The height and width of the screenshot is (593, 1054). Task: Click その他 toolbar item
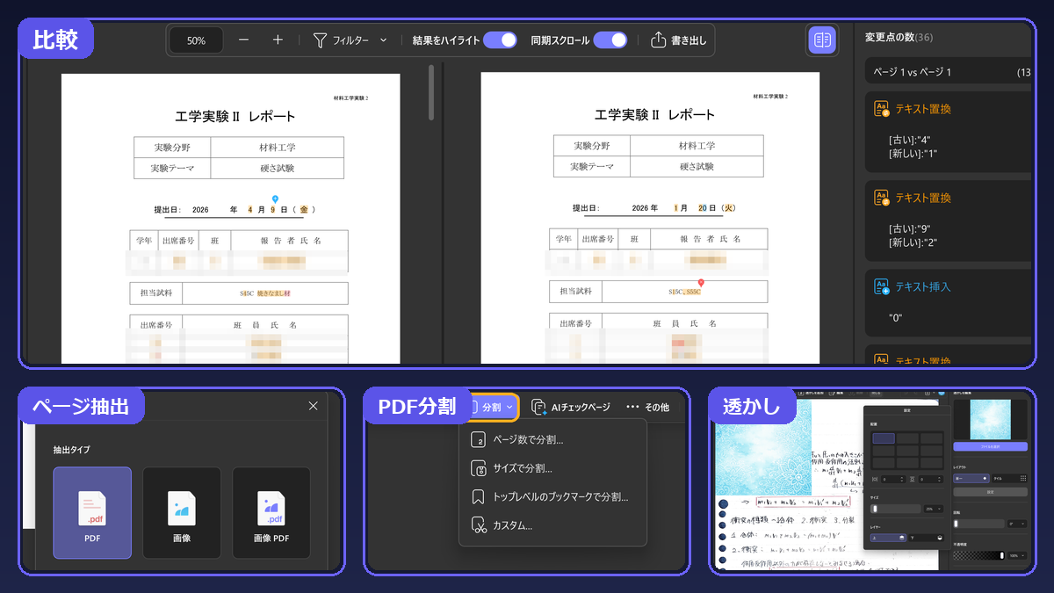pos(647,407)
